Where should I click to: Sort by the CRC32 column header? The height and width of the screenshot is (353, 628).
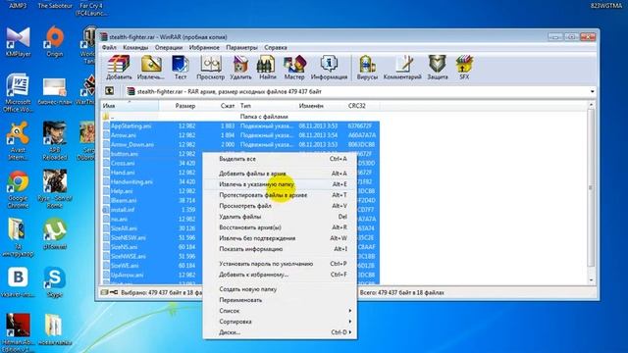coord(362,106)
